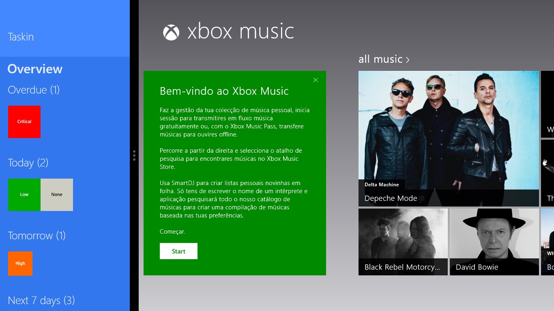Click the Today (2) heading in Taskin
Image resolution: width=554 pixels, height=311 pixels.
click(28, 162)
